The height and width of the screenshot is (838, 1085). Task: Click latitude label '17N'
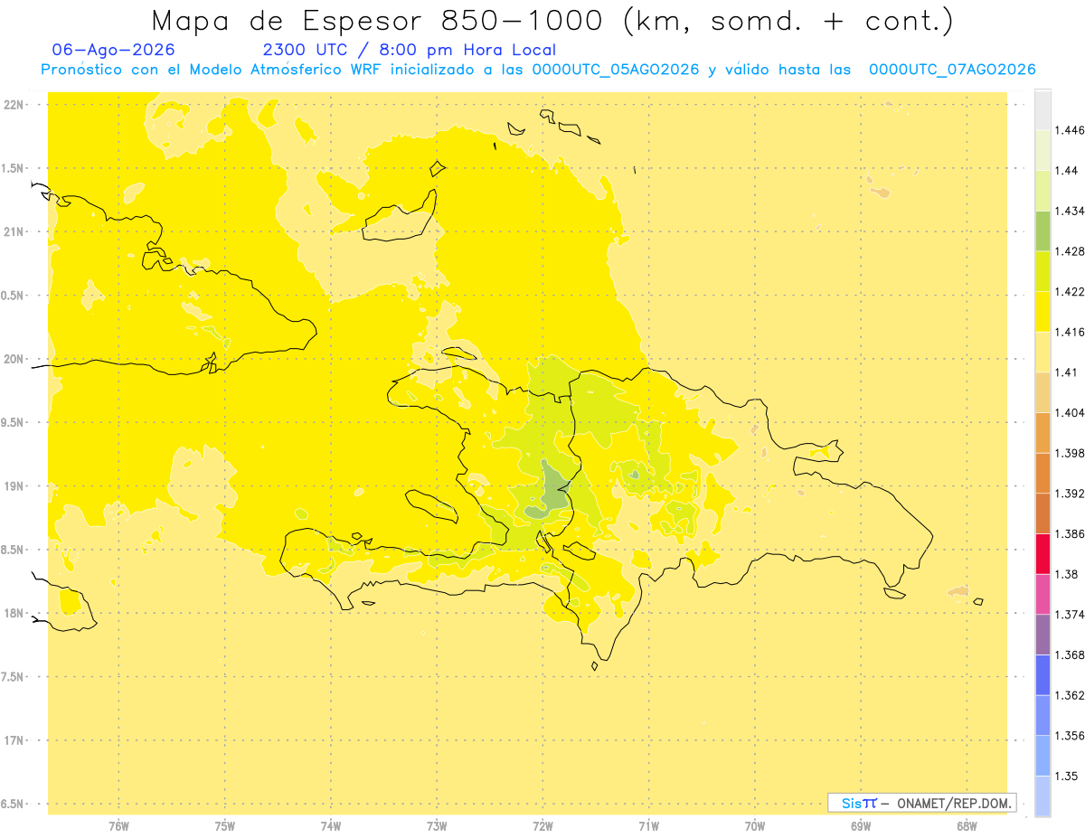14,740
